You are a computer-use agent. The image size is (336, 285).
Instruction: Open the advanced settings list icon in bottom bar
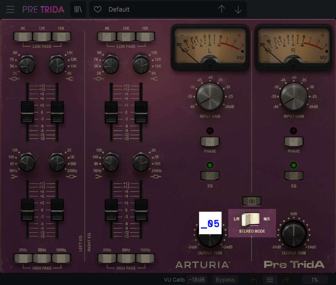270,280
